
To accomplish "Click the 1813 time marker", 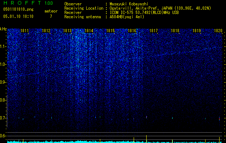I will pyautogui.click(x=68, y=31).
